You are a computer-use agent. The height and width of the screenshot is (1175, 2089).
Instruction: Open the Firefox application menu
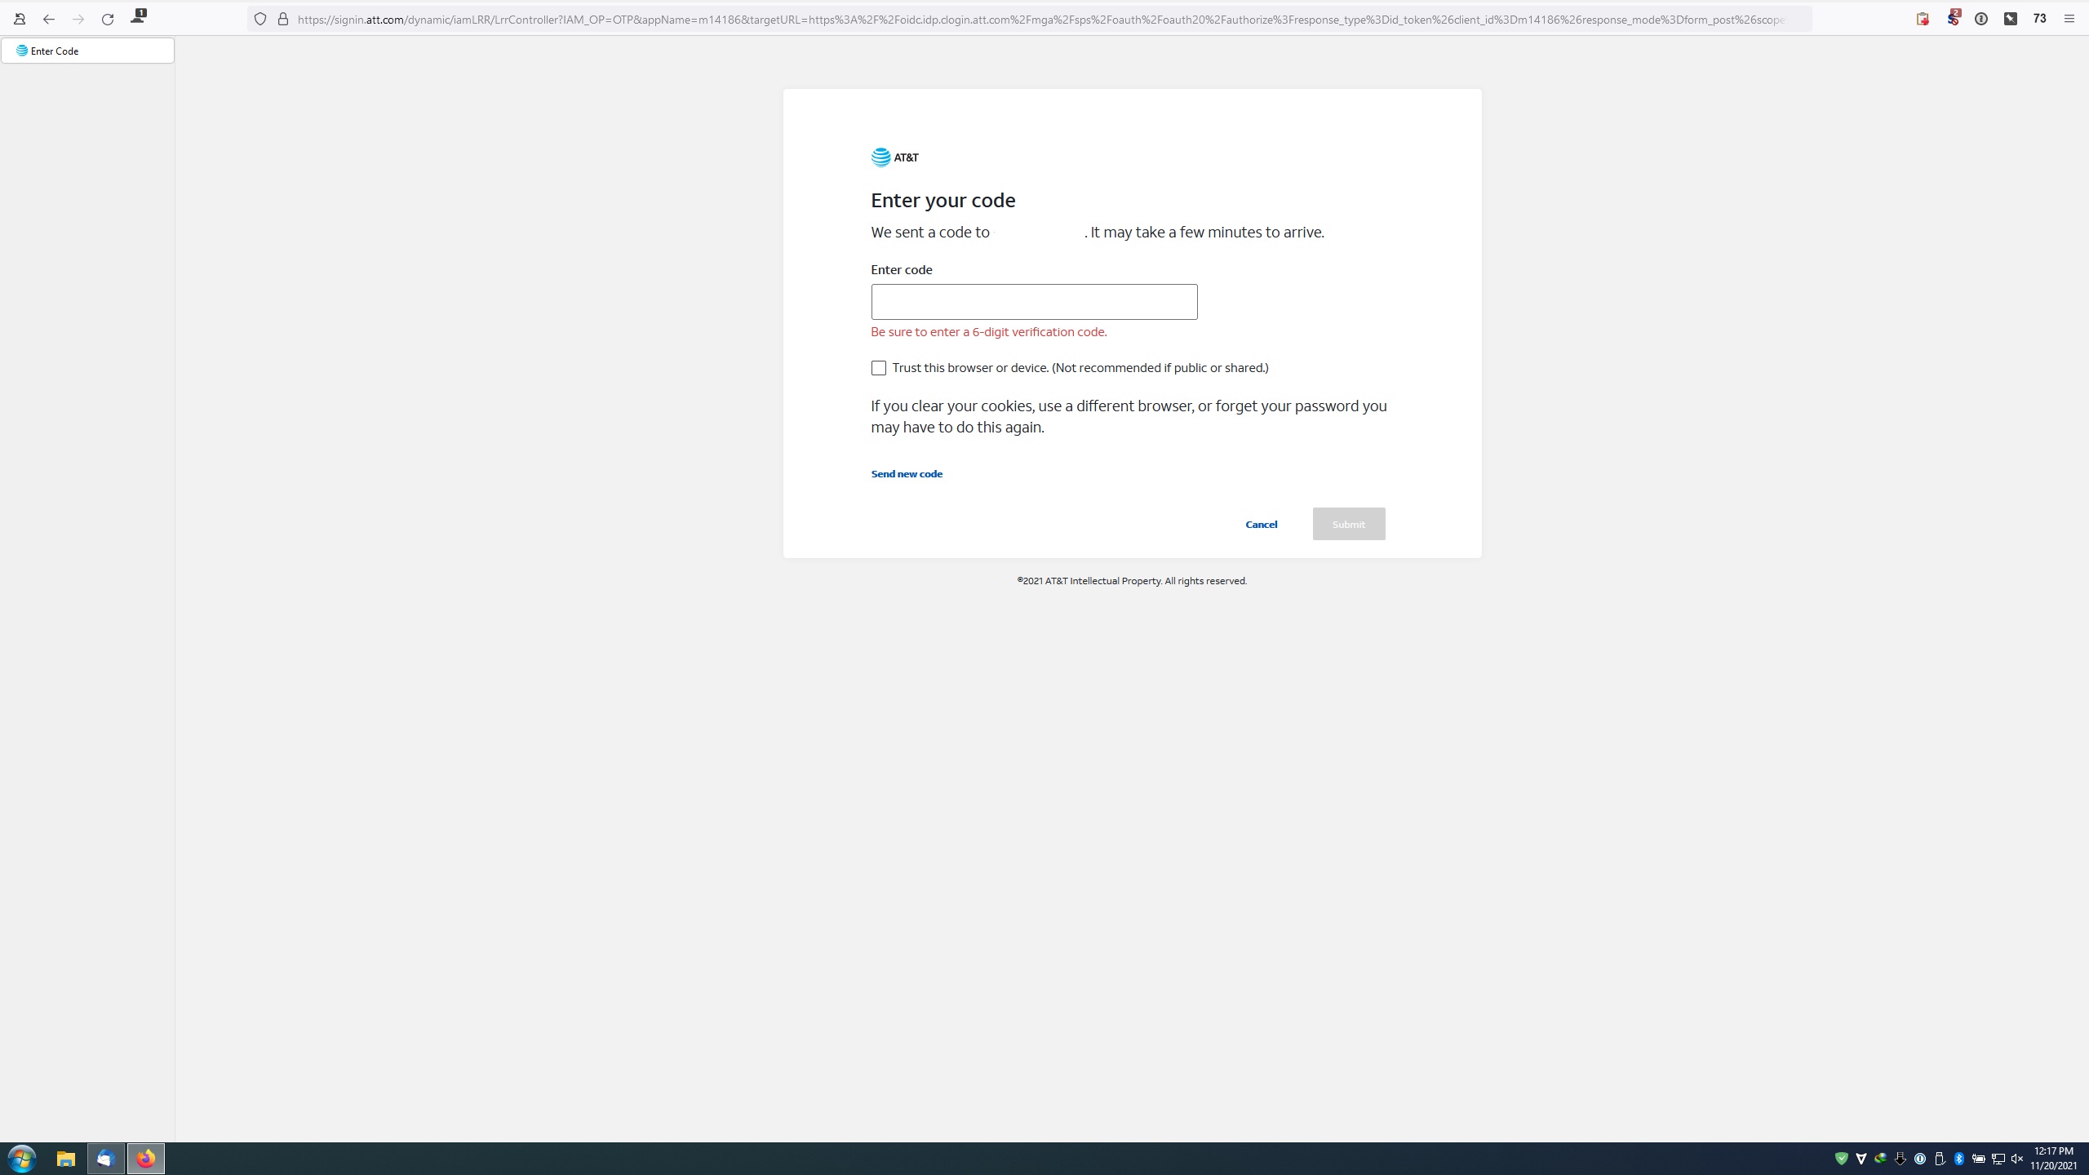point(2070,19)
